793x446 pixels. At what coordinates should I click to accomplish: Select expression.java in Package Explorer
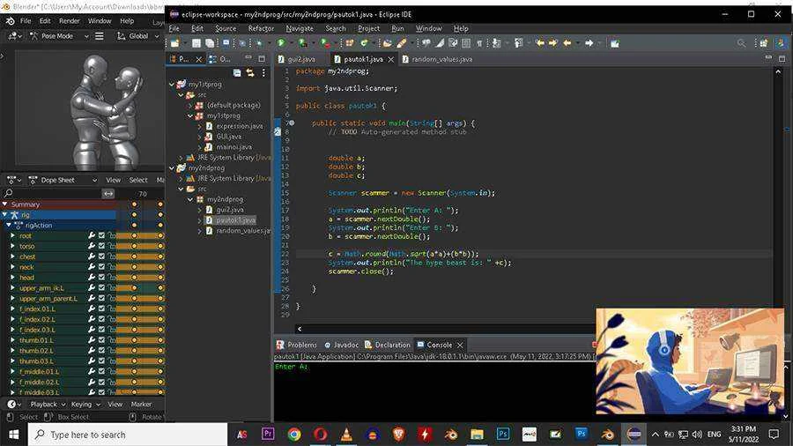pos(239,126)
